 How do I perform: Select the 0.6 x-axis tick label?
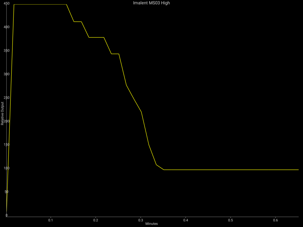pyautogui.click(x=275, y=220)
